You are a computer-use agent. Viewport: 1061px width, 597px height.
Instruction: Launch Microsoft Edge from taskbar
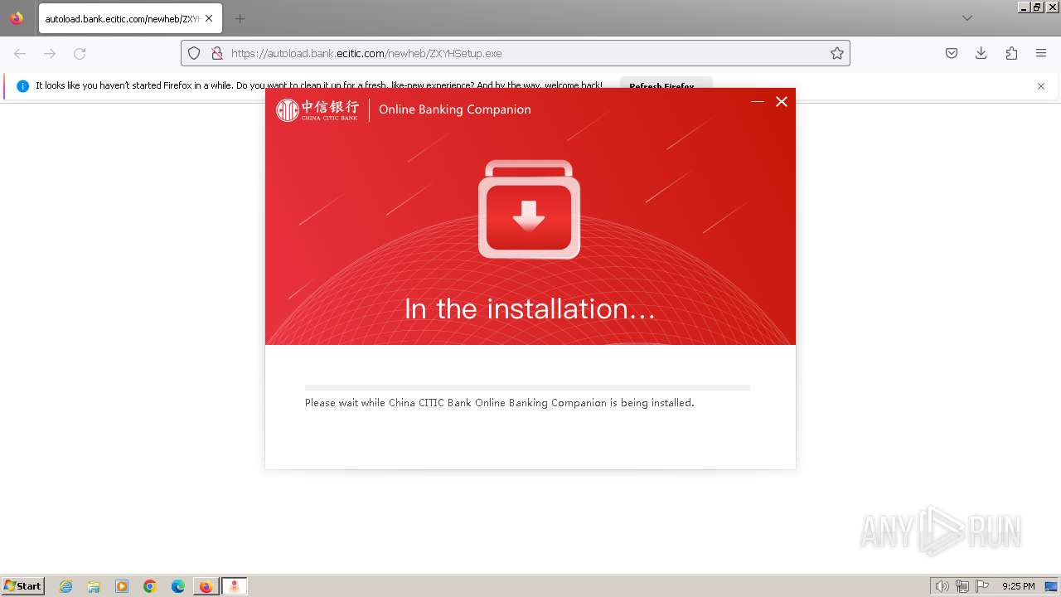[178, 586]
